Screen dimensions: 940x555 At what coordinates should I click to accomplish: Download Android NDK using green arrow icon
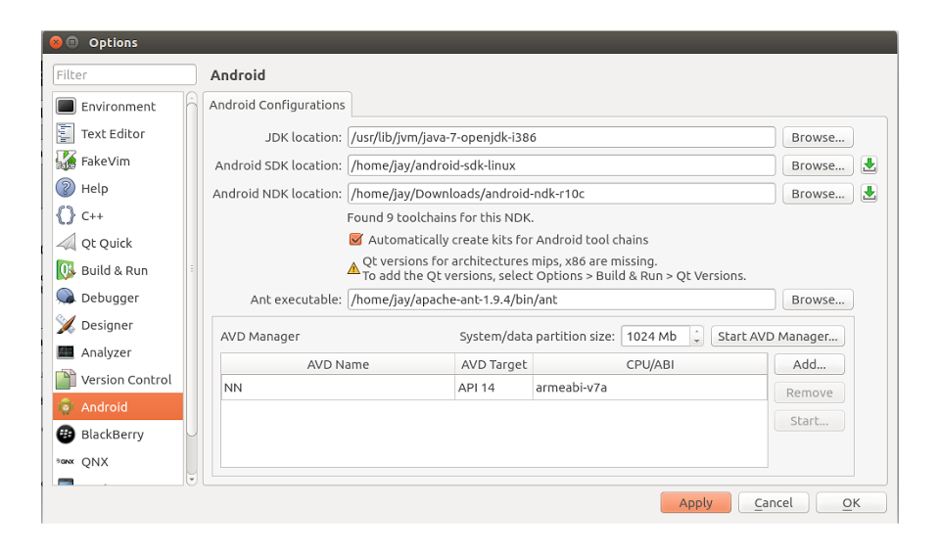click(x=869, y=193)
